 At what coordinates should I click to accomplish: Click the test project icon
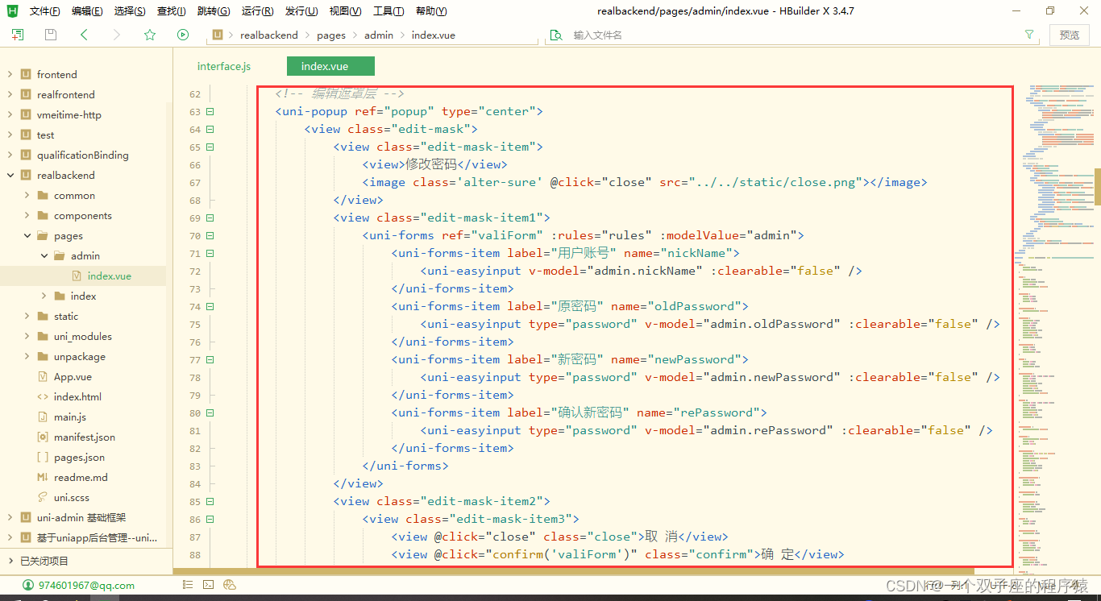pos(26,135)
